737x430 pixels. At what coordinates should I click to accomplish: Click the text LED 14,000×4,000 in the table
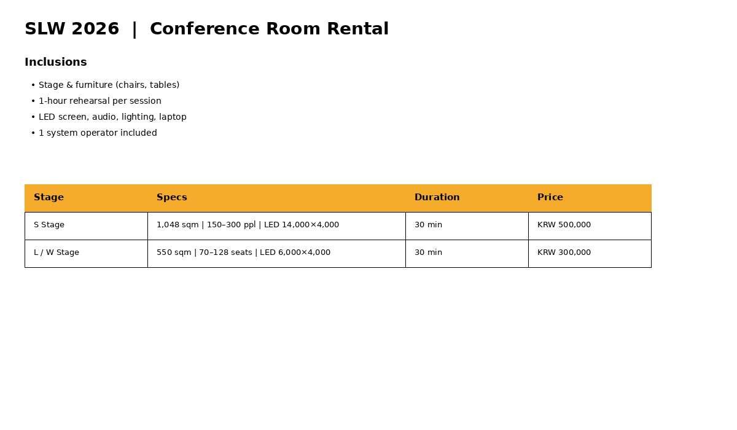tap(302, 225)
